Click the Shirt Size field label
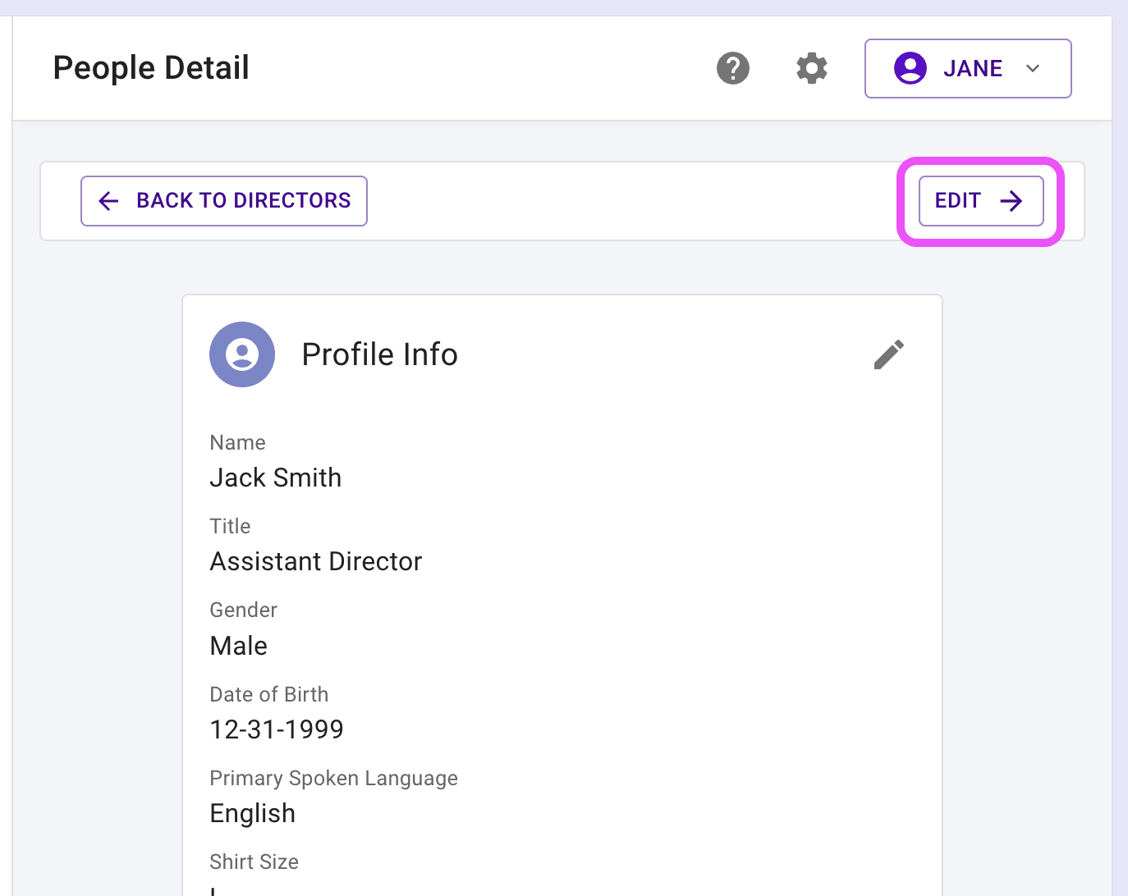The height and width of the screenshot is (896, 1128). 254,862
